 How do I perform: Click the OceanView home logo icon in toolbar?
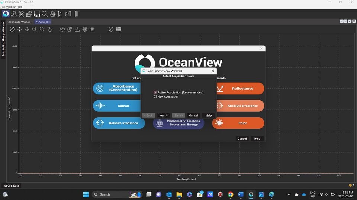pos(6,14)
